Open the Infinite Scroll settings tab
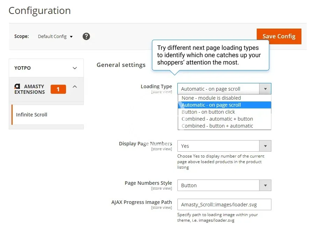This screenshot has height=236, width=314. (x=32, y=115)
